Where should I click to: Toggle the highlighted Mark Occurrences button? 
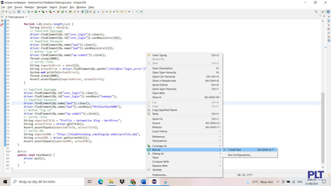click(x=86, y=12)
